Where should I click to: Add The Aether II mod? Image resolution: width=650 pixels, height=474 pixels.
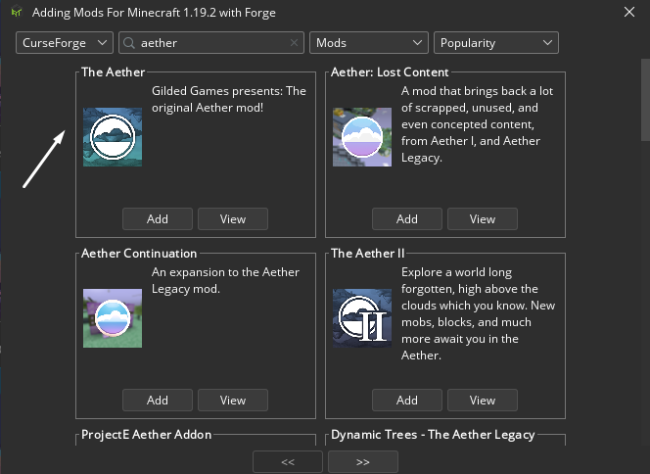point(407,401)
